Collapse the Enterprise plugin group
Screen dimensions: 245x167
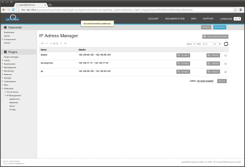[3, 88]
